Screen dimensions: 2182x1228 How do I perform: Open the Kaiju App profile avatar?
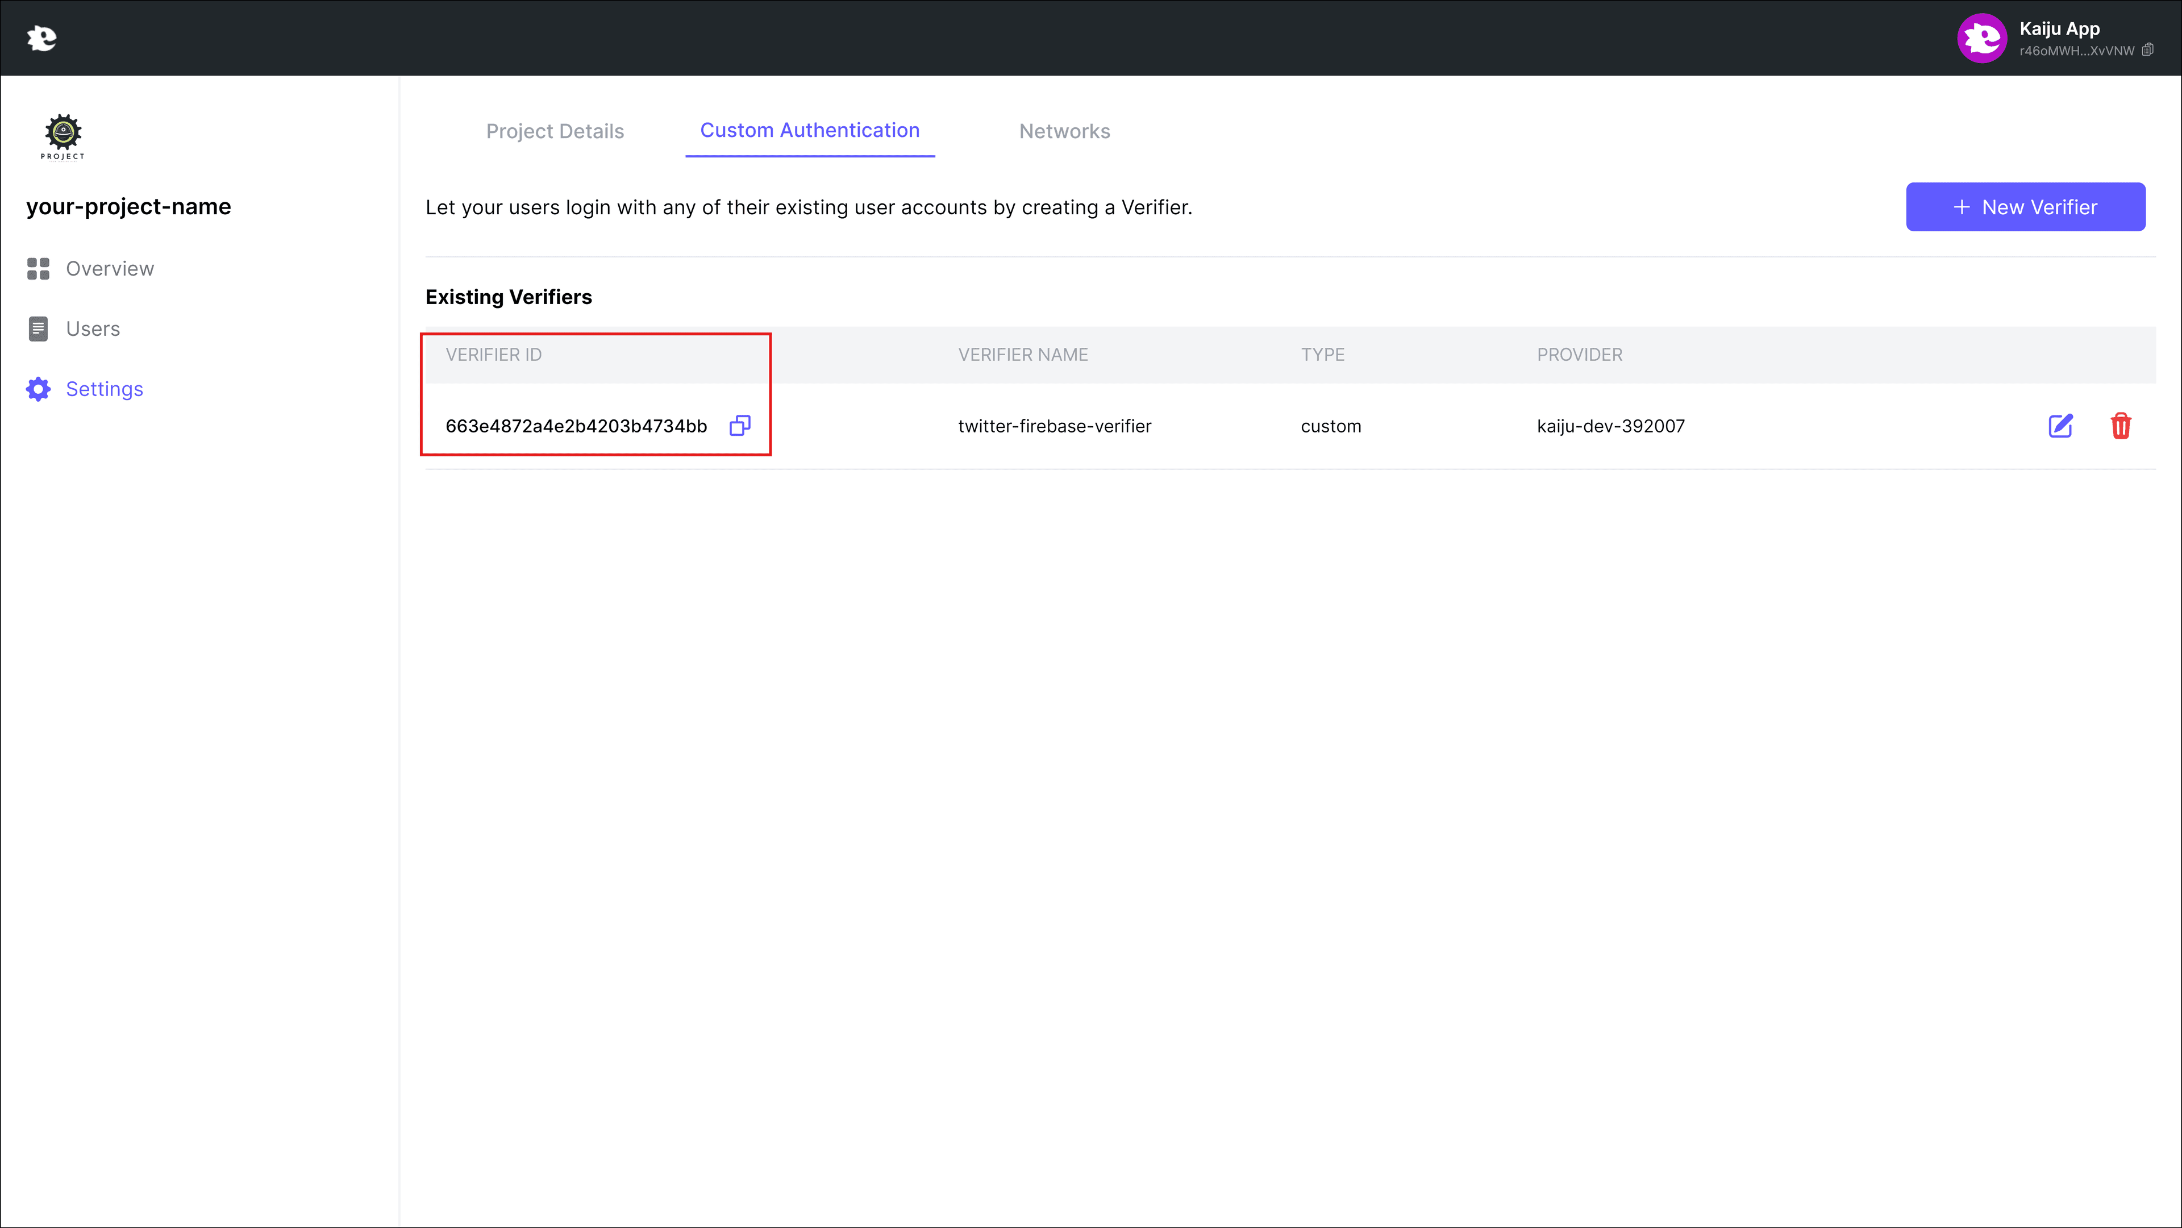[x=1981, y=38]
